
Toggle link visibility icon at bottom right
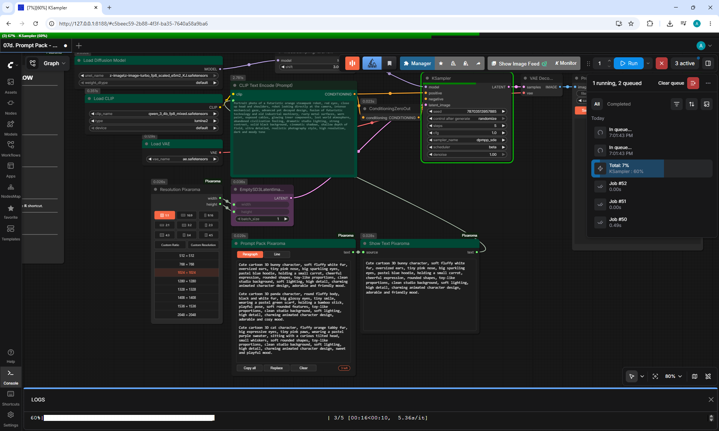708,376
